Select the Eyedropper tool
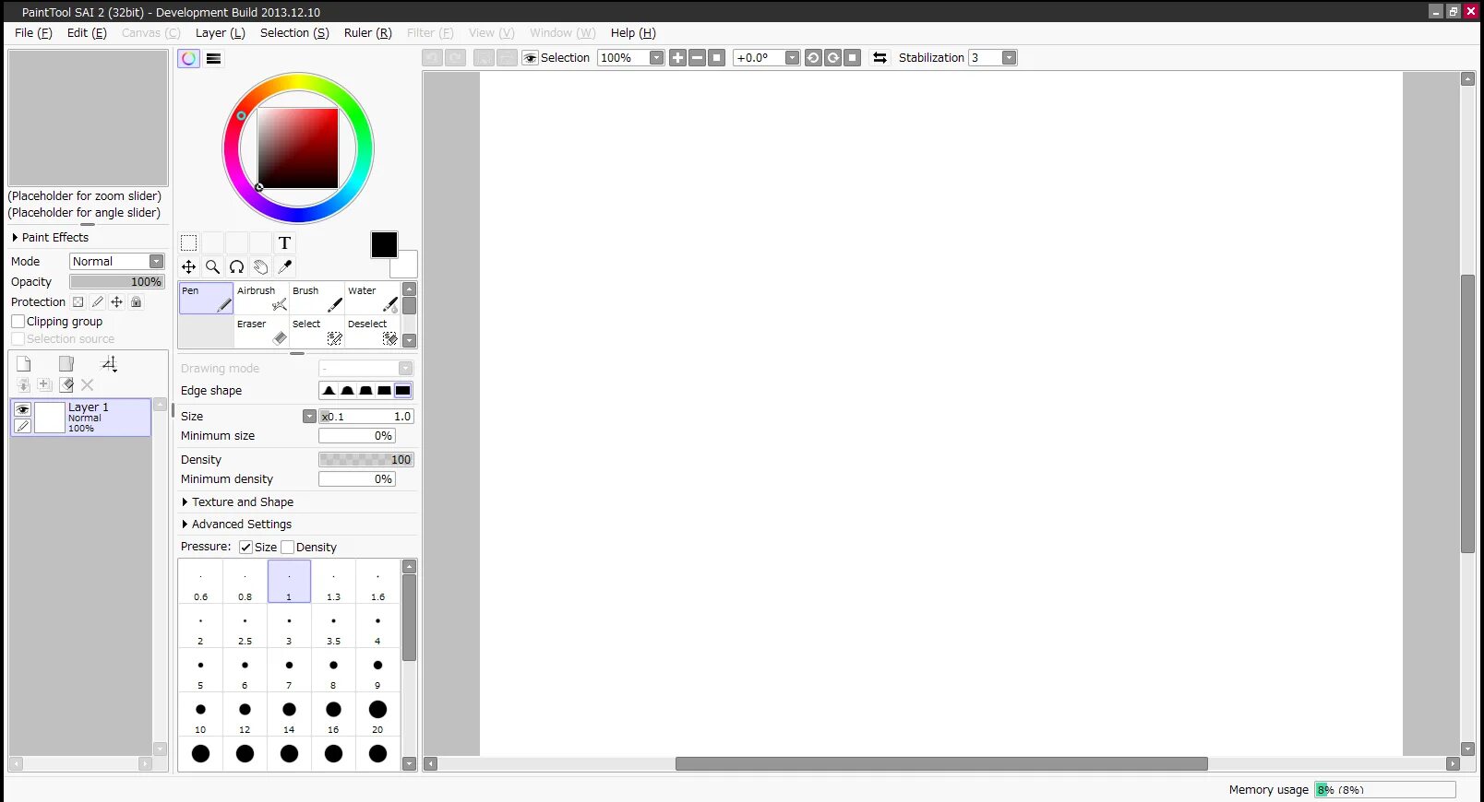Screen dimensions: 1484x802 click(x=284, y=267)
